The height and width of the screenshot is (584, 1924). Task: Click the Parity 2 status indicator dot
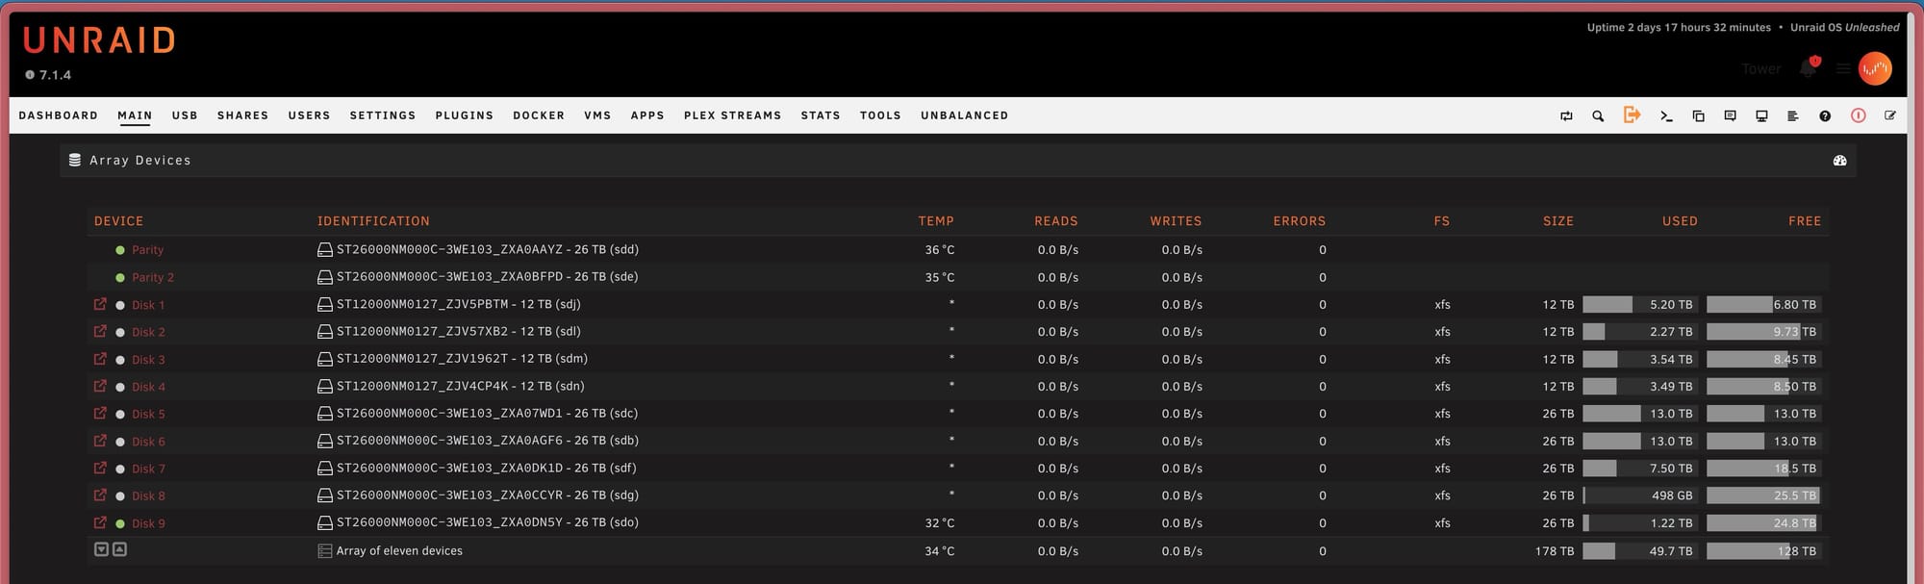click(x=120, y=277)
